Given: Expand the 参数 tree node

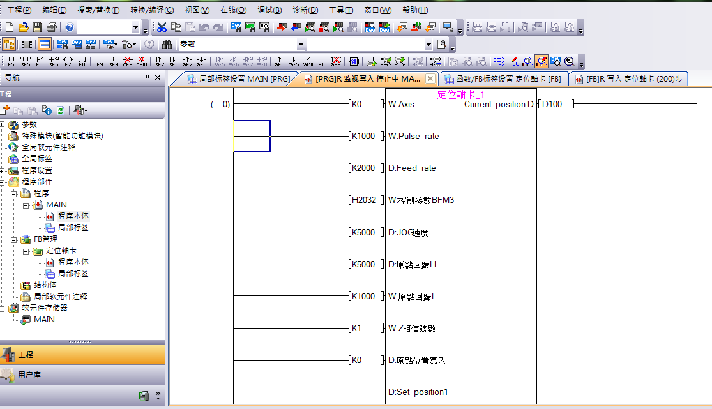Looking at the screenshot, I should (3, 124).
